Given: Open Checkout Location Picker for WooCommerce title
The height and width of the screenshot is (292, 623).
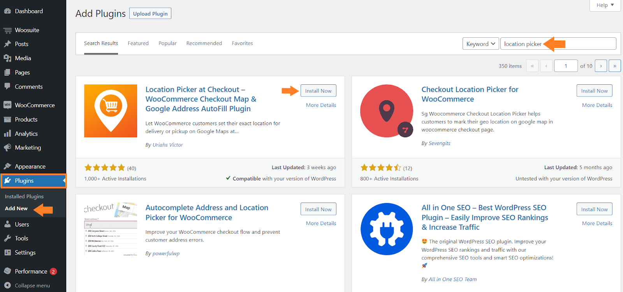Looking at the screenshot, I should pos(470,94).
